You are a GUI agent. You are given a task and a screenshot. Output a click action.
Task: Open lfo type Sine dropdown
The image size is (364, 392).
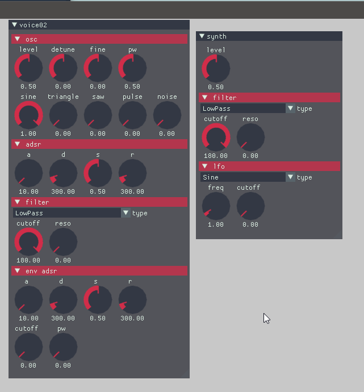tap(248, 177)
